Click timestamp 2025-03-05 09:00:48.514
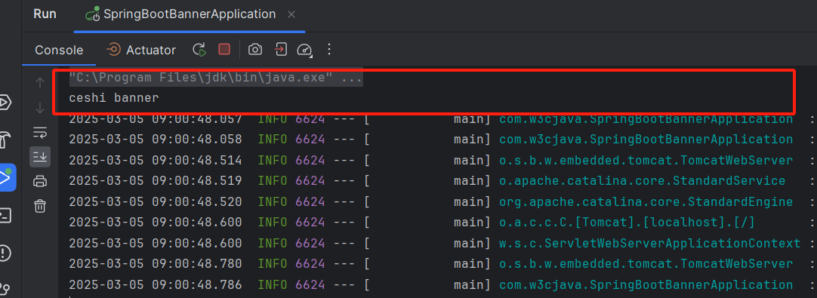Screen dimensions: 817x298 [x=156, y=160]
